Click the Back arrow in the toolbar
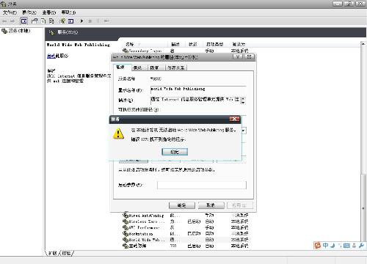 pyautogui.click(x=4, y=21)
